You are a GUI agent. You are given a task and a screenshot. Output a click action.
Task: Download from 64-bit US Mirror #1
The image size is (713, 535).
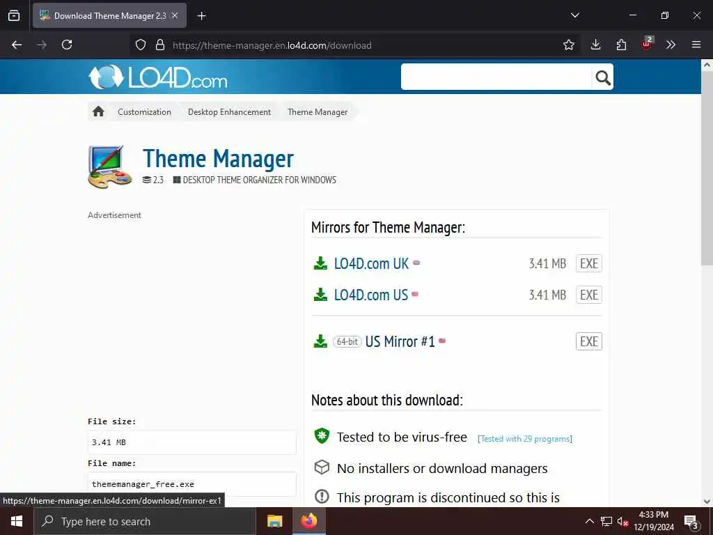pos(400,341)
